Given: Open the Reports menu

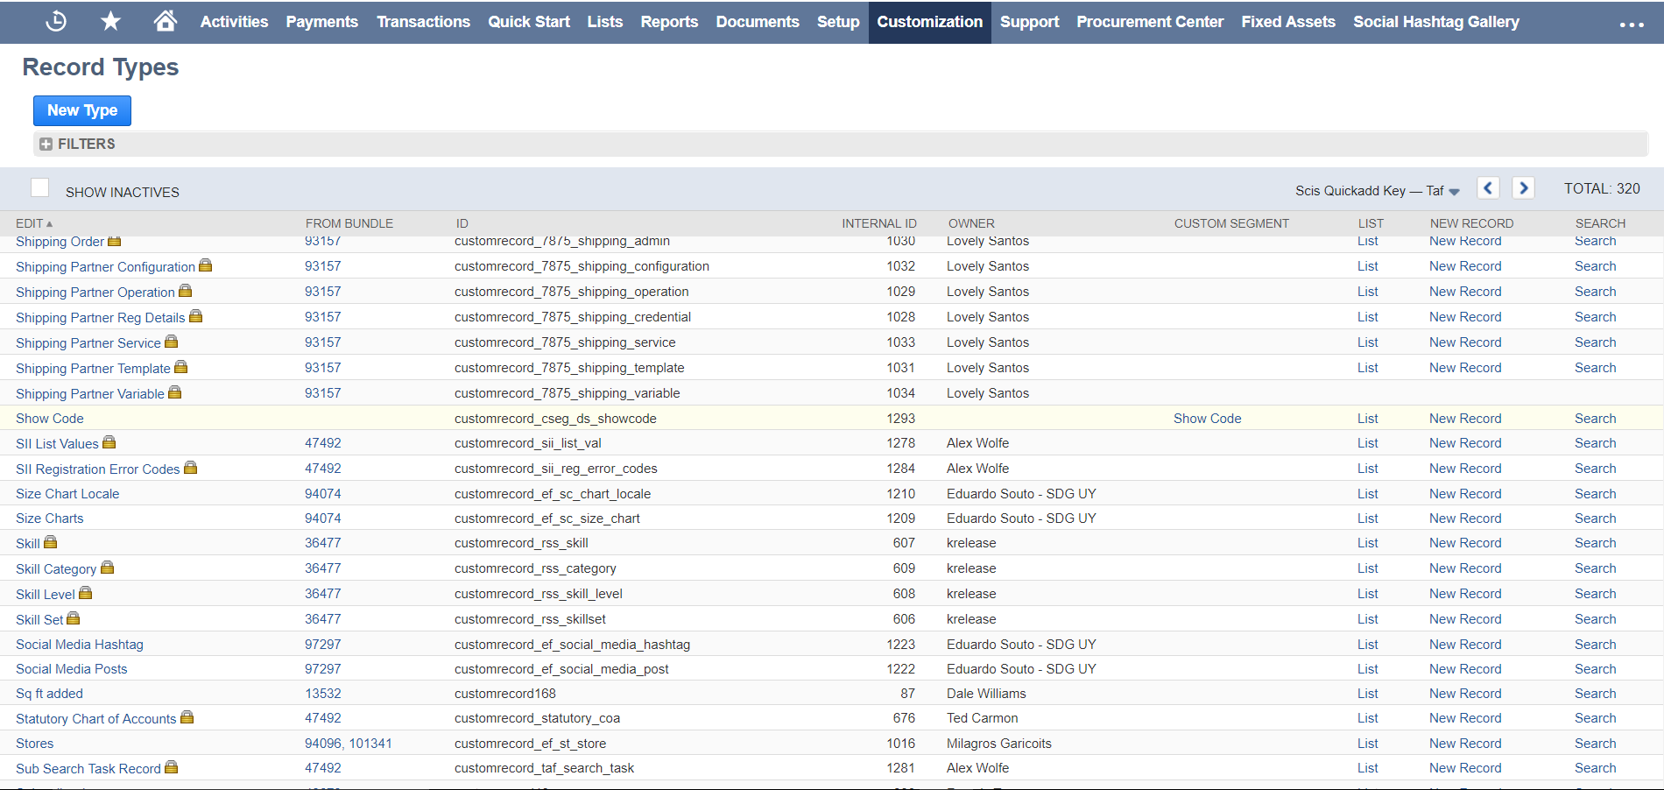Looking at the screenshot, I should click(x=669, y=22).
